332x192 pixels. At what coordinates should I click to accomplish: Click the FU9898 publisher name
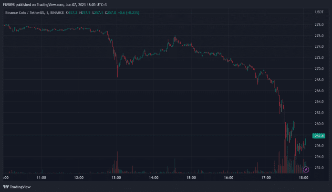(x=10, y=4)
